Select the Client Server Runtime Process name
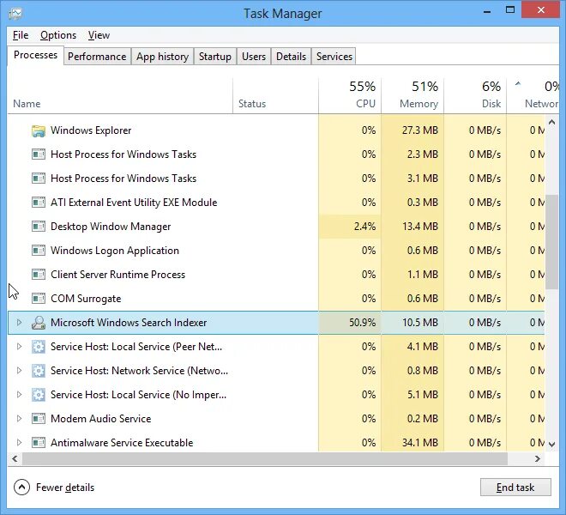The width and height of the screenshot is (566, 515). [117, 275]
